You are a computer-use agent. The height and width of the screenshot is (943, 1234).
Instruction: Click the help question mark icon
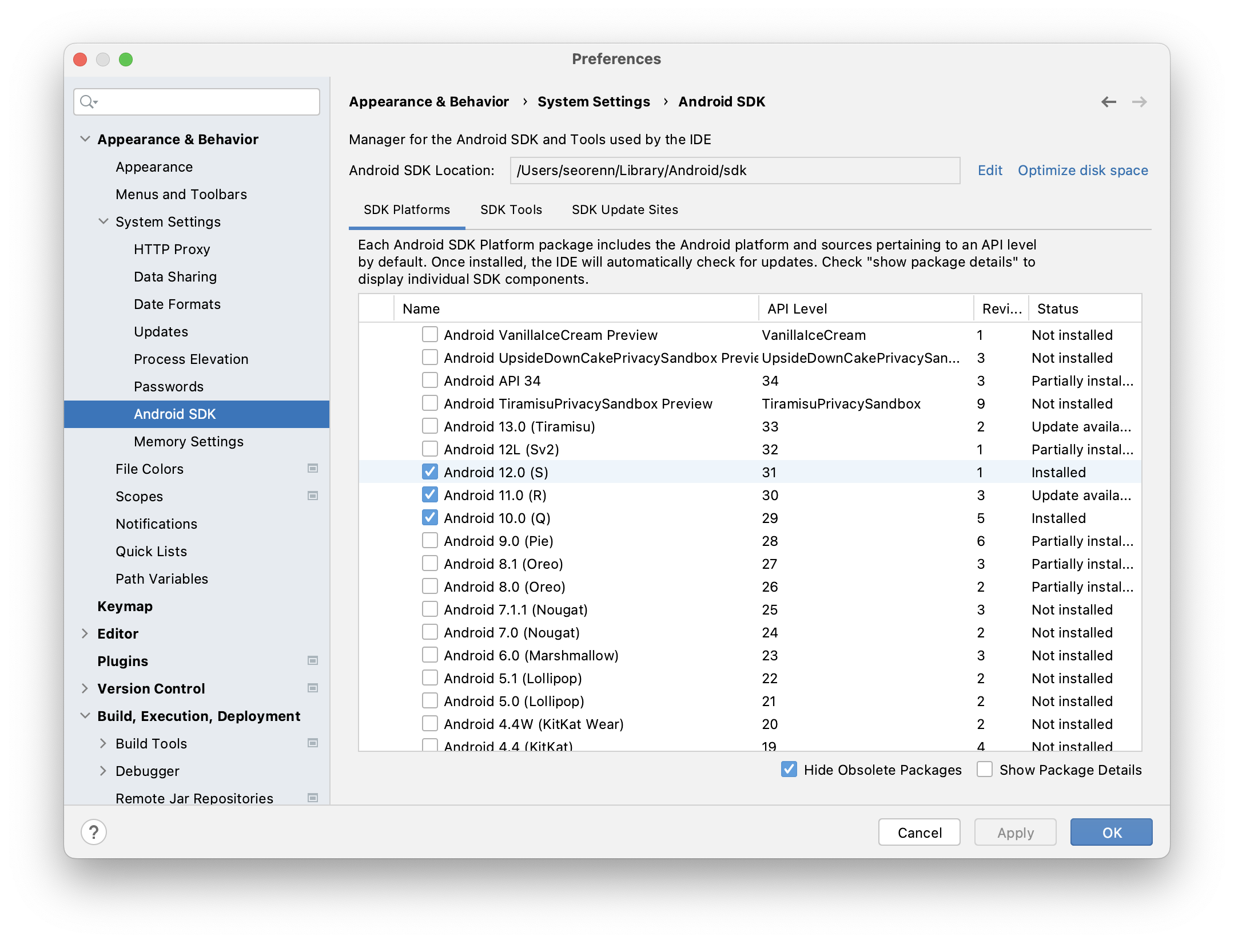(x=94, y=832)
